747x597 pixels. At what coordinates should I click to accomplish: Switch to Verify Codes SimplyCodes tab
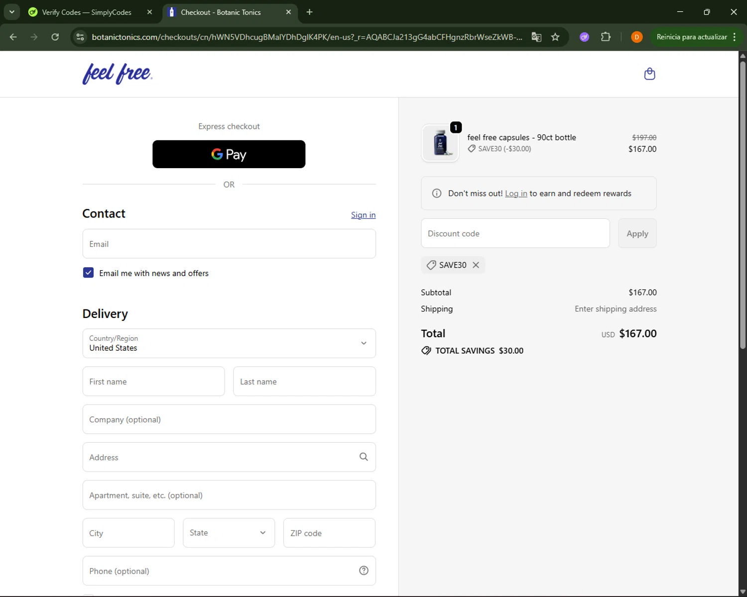coord(86,12)
